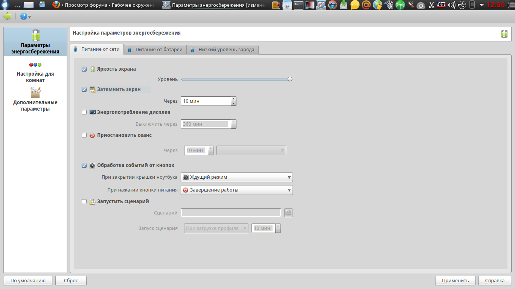
Task: Open the power button action dropdown
Action: pyautogui.click(x=237, y=190)
